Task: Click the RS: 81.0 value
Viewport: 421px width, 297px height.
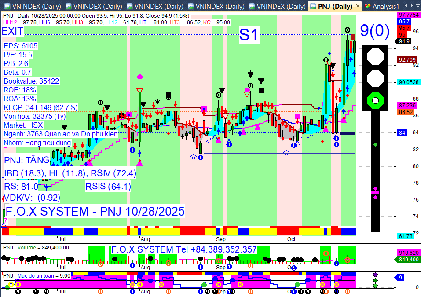Action: pyautogui.click(x=21, y=187)
